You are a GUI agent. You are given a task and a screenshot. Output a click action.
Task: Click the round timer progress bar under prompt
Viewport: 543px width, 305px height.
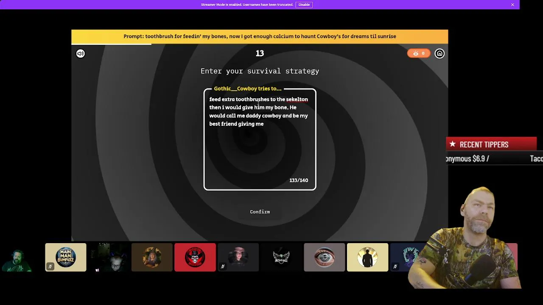(111, 44)
